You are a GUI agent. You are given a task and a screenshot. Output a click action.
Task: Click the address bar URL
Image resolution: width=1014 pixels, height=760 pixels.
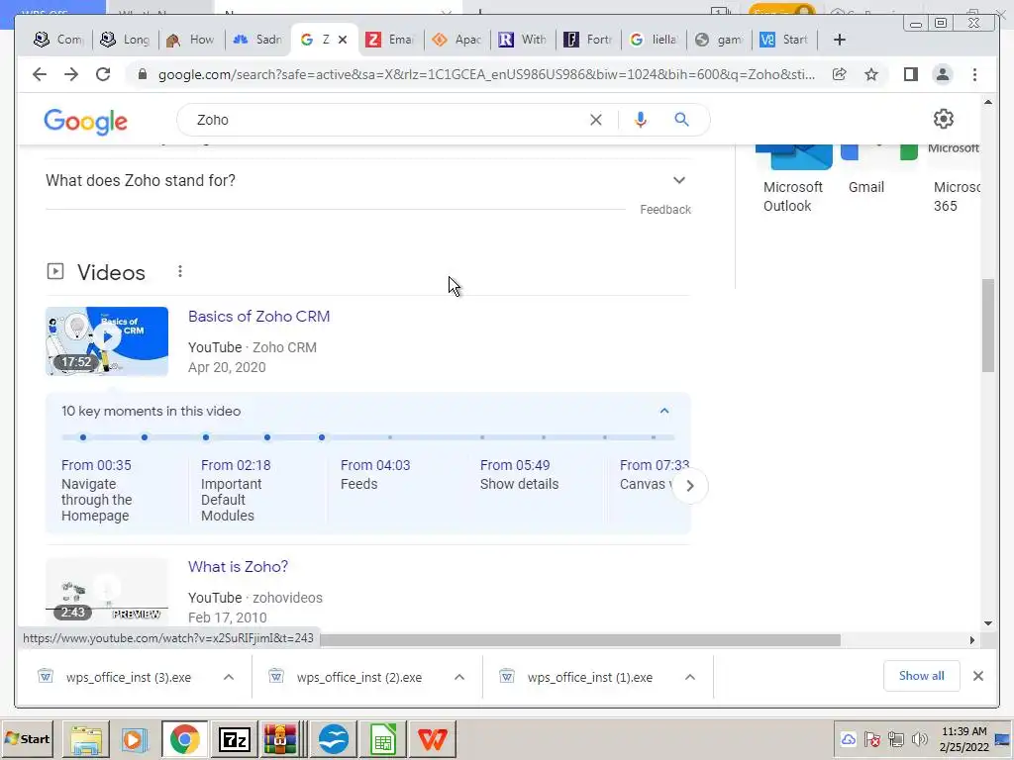pyautogui.click(x=485, y=74)
